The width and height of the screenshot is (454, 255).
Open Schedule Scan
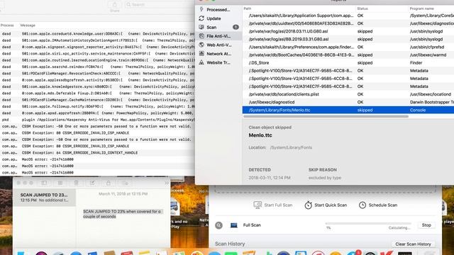378,205
